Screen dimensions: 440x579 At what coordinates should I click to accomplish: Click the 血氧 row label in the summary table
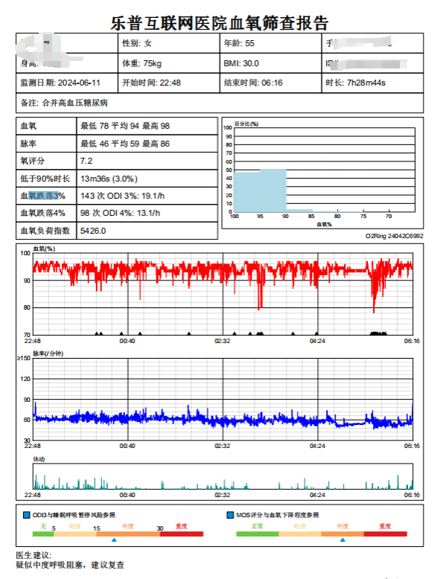click(28, 126)
